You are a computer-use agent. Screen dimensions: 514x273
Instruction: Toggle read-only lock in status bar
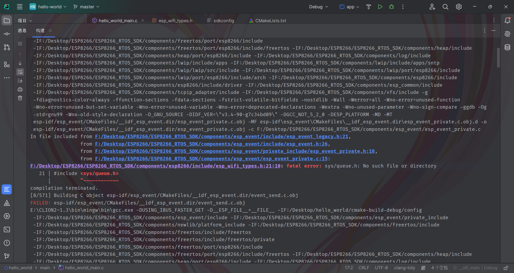(506, 268)
